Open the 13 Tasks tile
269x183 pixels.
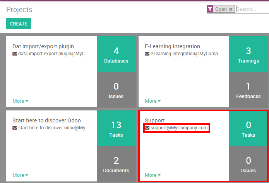click(x=116, y=128)
